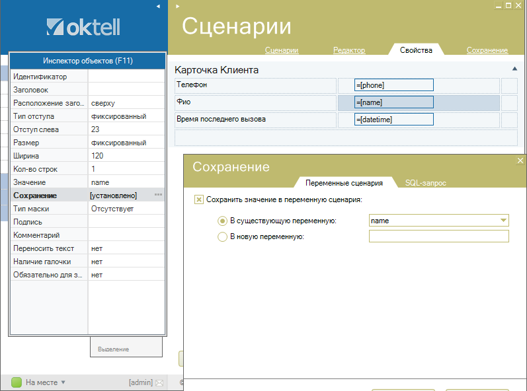Collapse the left panel with the arrow
The width and height of the screenshot is (527, 391).
(x=157, y=6)
